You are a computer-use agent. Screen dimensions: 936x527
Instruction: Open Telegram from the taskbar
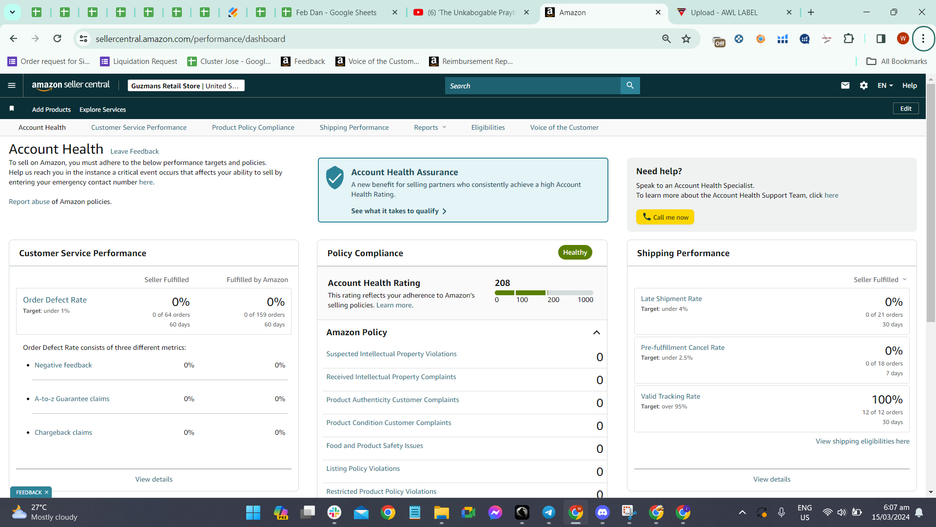click(x=549, y=513)
